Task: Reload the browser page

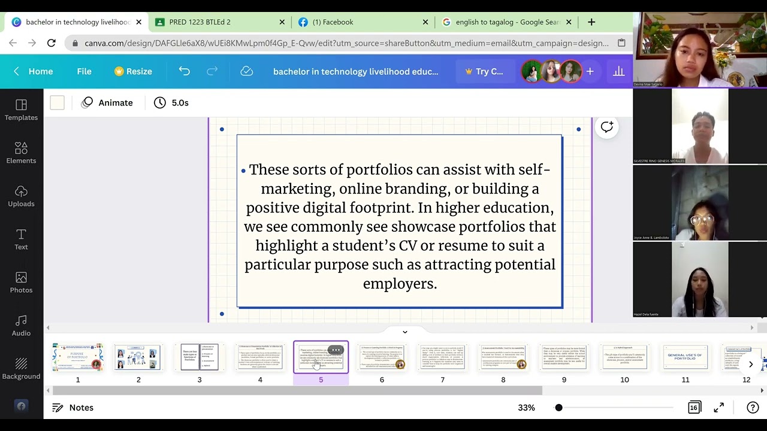Action: [x=51, y=43]
